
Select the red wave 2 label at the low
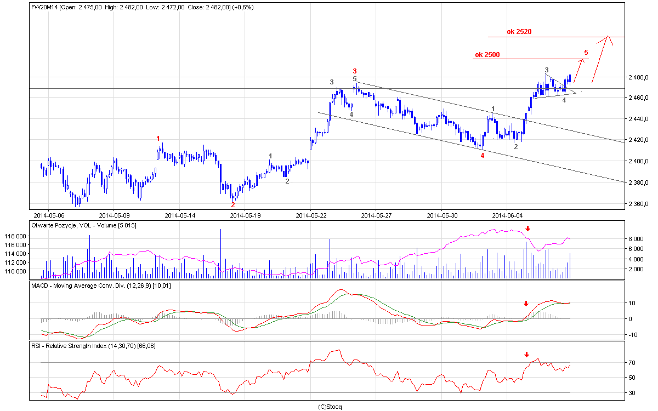232,204
